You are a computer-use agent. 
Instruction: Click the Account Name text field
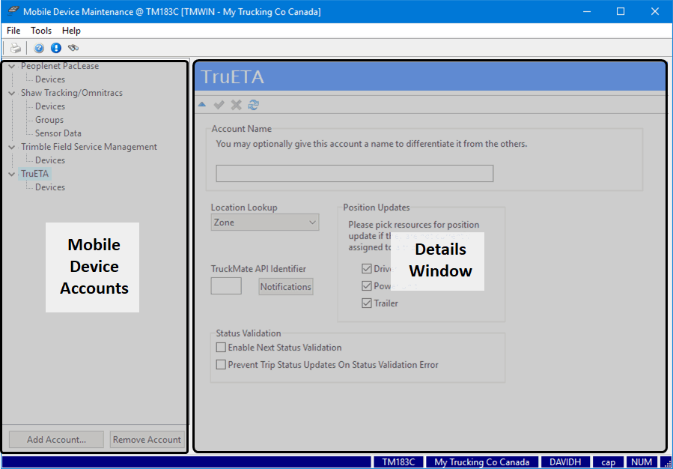pos(354,174)
